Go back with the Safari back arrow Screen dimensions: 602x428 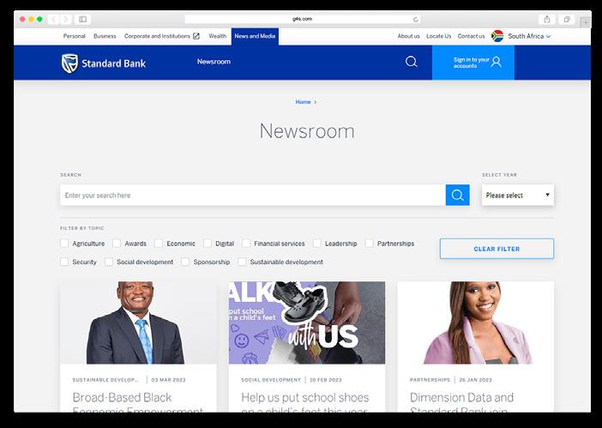click(54, 19)
